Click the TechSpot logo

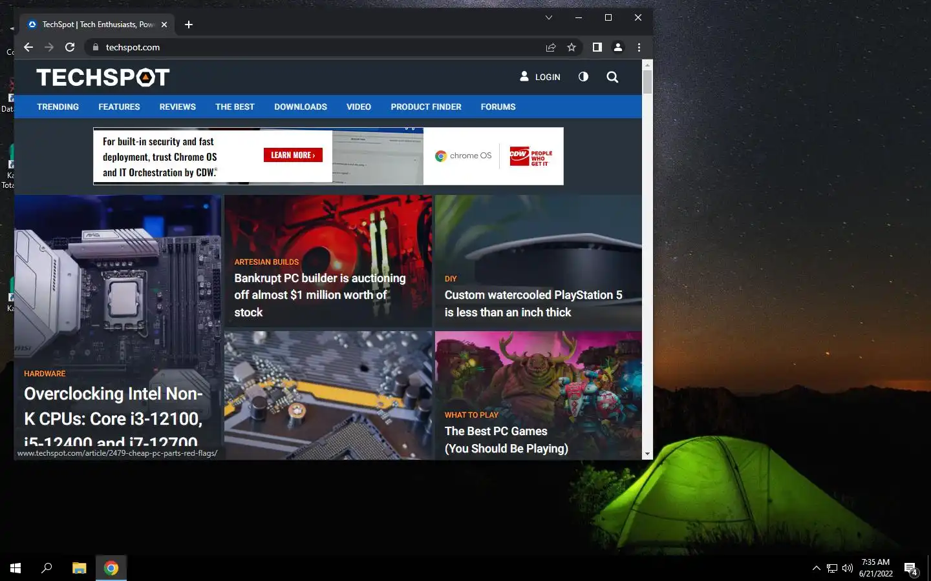pyautogui.click(x=103, y=77)
